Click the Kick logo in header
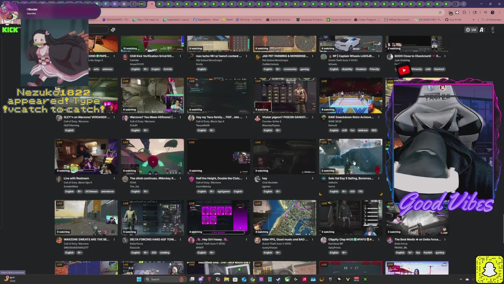The image size is (504, 284). pos(11,30)
